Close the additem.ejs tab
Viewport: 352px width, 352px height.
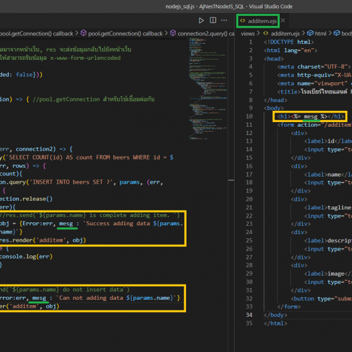pos(283,20)
